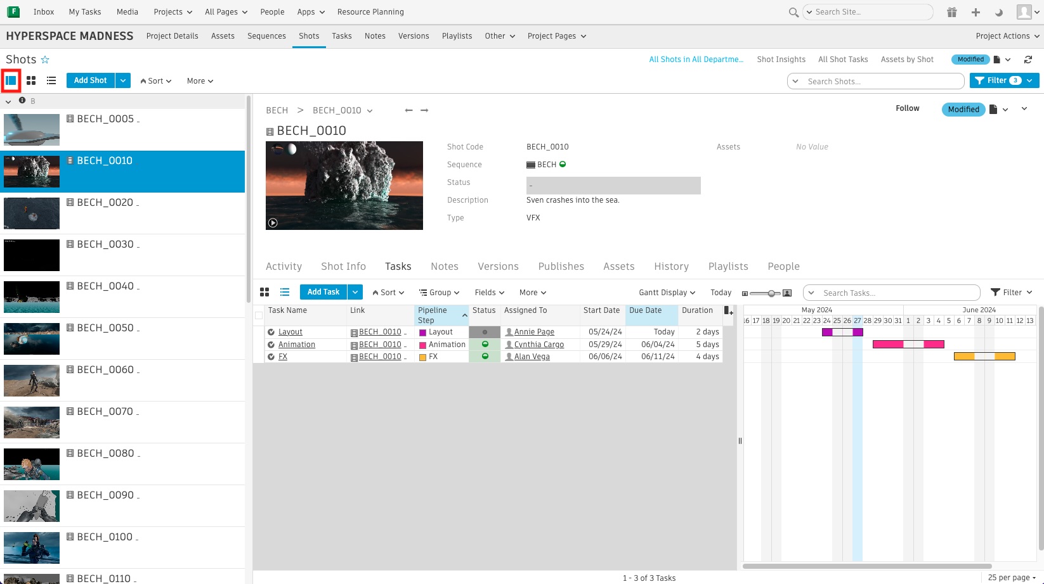
Task: Click the shot entity icon beside BECH_0010 title
Action: tap(270, 132)
